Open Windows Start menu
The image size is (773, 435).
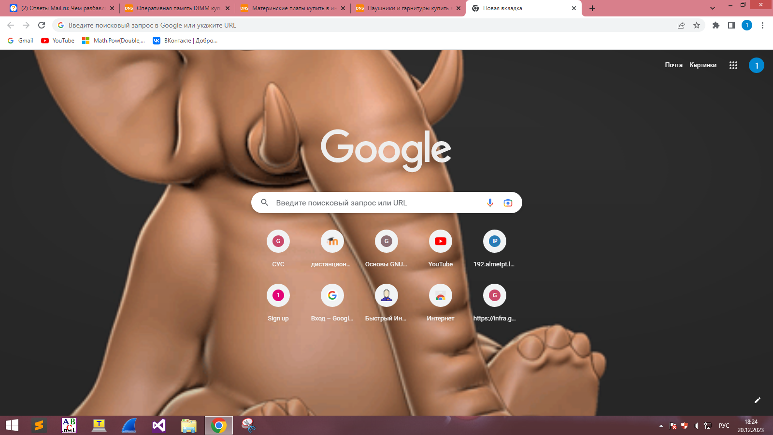coord(12,425)
